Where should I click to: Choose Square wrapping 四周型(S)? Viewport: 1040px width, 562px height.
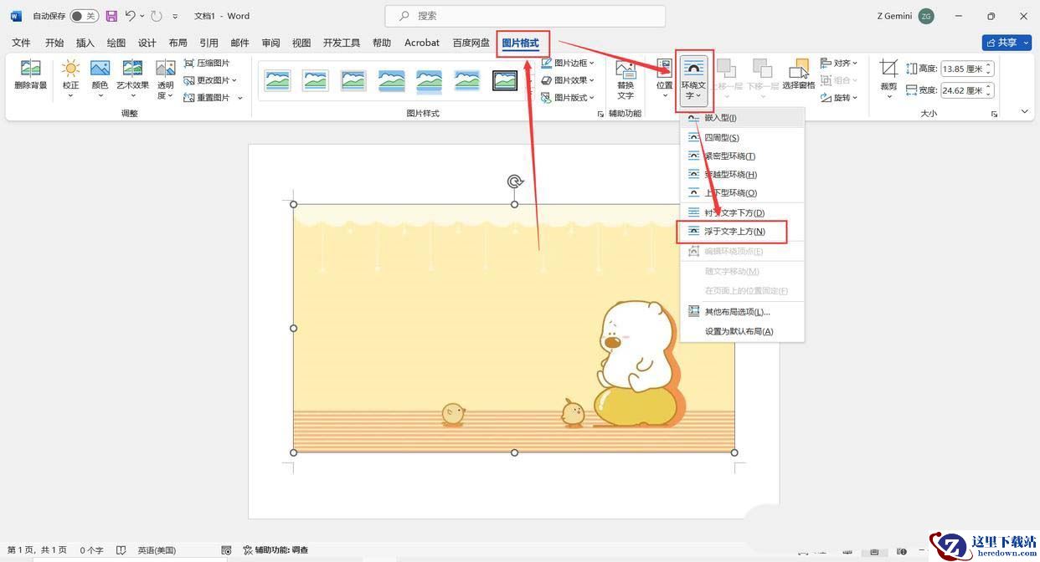[742, 137]
